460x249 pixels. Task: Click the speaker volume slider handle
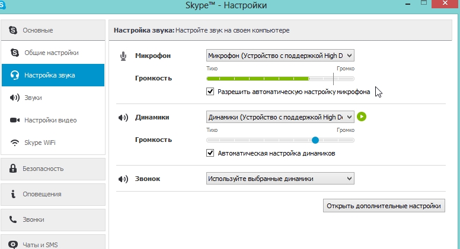click(x=315, y=140)
